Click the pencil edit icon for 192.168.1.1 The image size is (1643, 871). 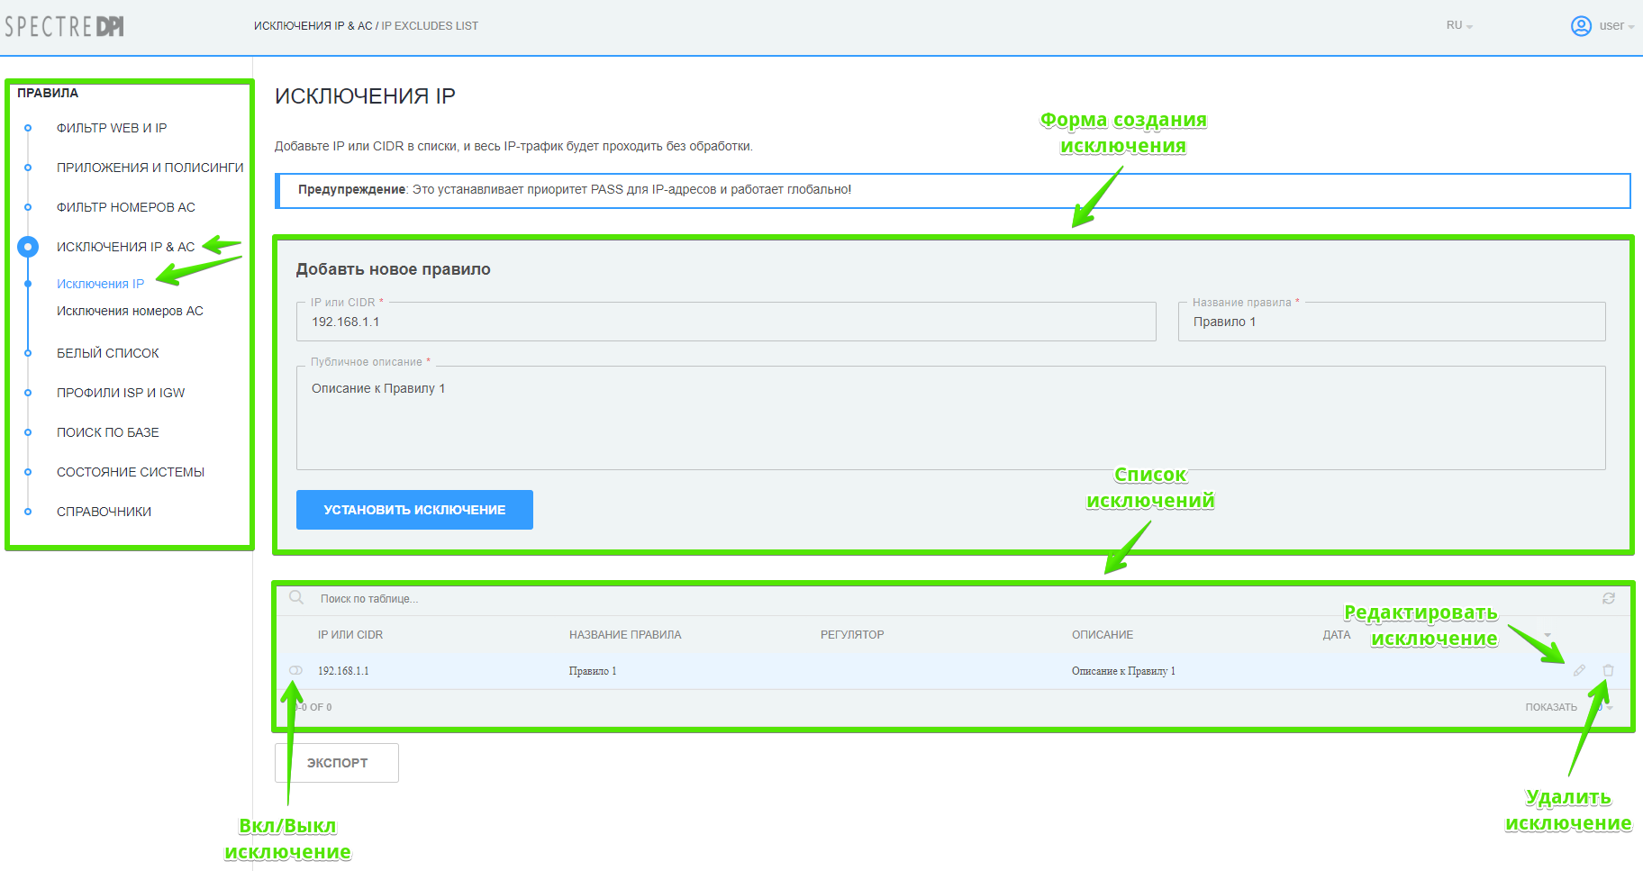[1579, 671]
